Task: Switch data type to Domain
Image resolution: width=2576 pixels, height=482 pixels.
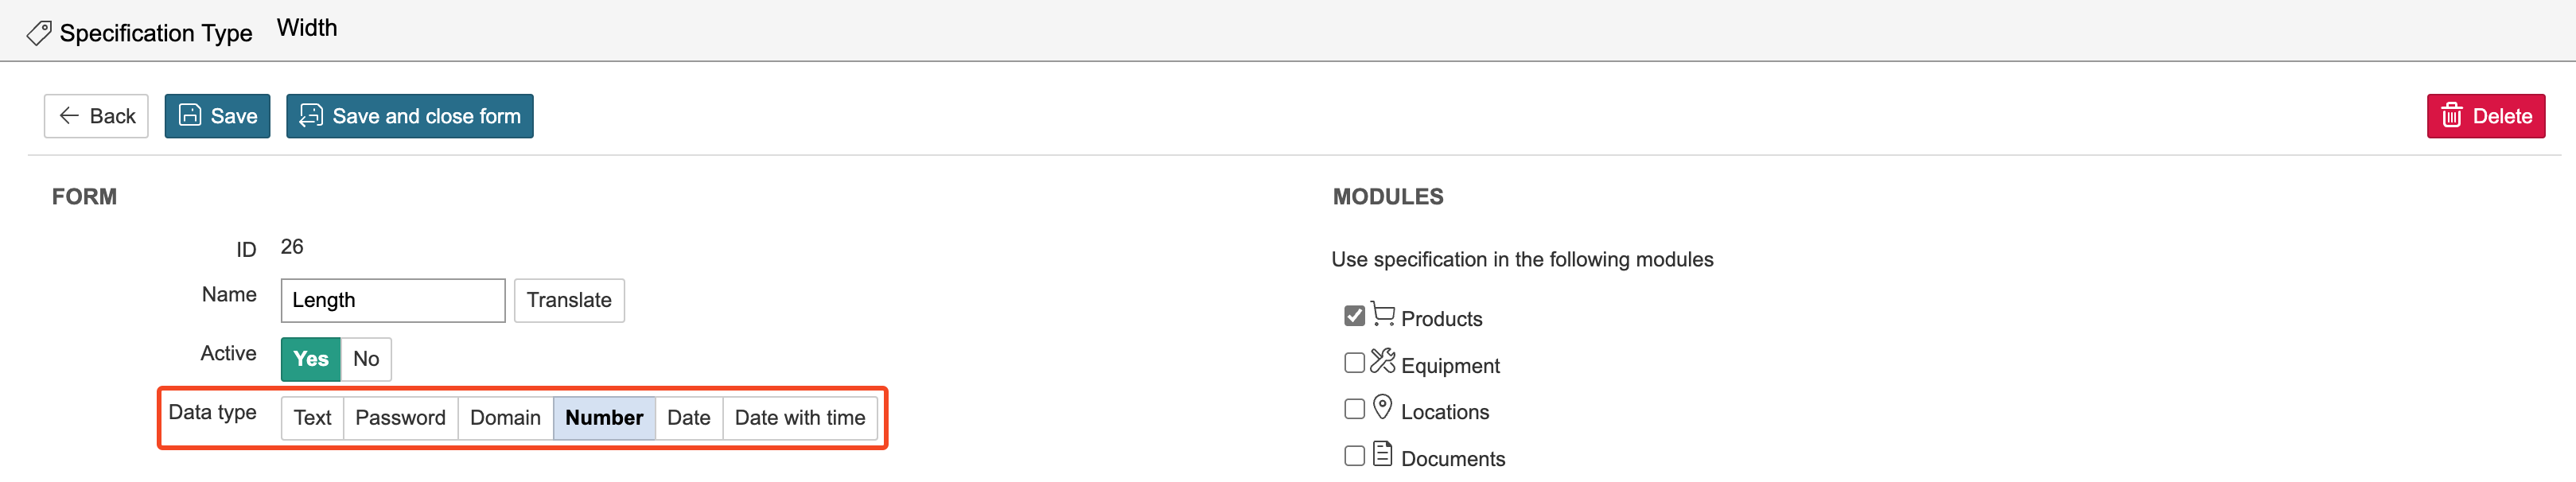Action: click(505, 418)
